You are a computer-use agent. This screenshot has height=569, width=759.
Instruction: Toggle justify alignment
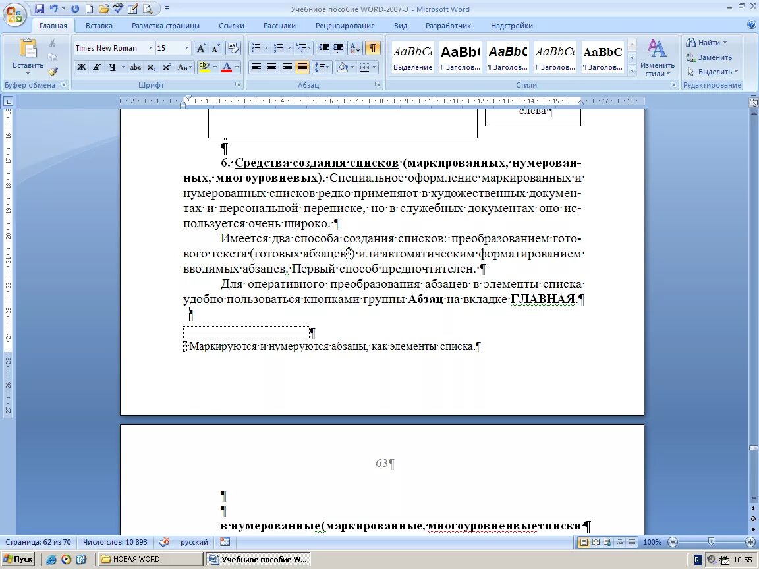302,67
